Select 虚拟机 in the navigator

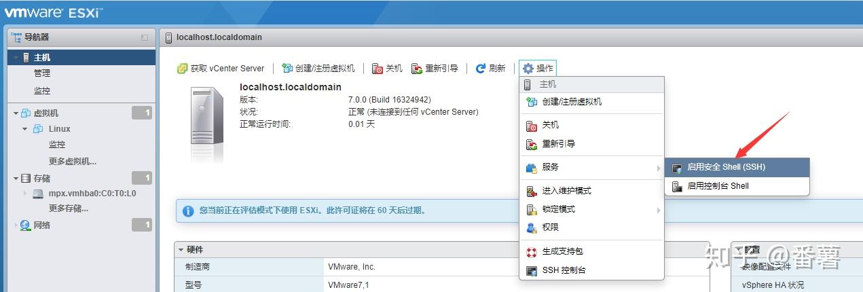(x=46, y=113)
